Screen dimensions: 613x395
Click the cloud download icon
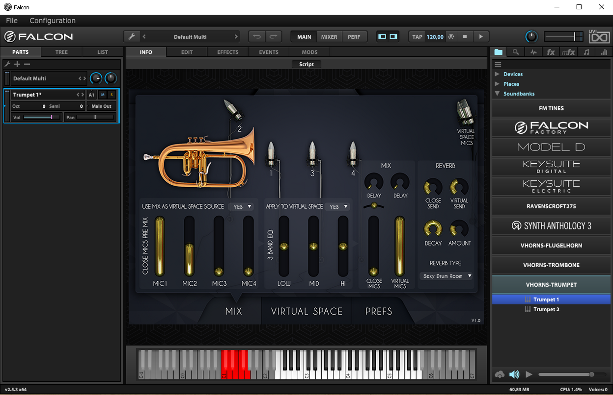point(500,374)
